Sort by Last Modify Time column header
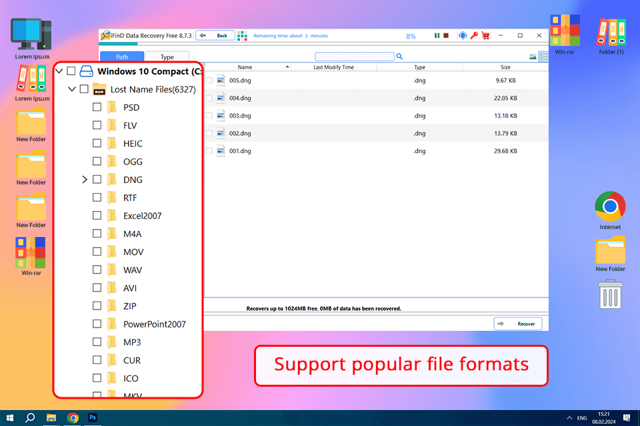Image resolution: width=640 pixels, height=426 pixels. (333, 67)
